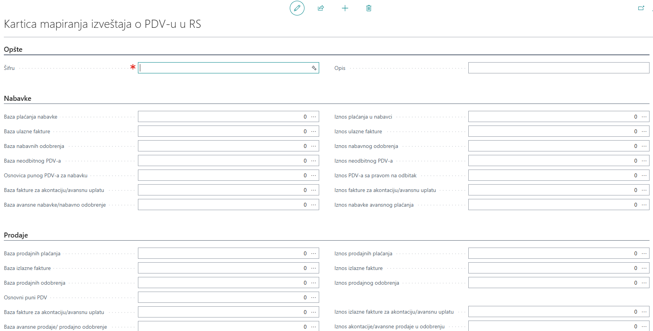Click the share icon in toolbar
This screenshot has width=653, height=331.
(321, 8)
